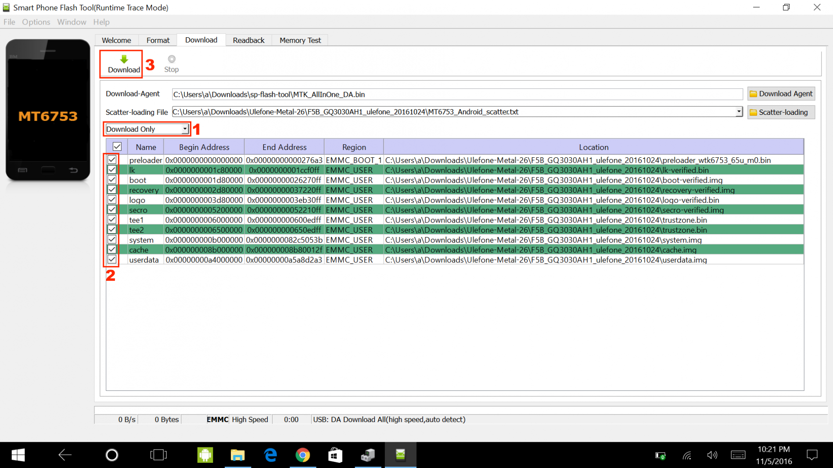Screen dimensions: 833x468
Task: Click the system.img location cell
Action: (593, 240)
